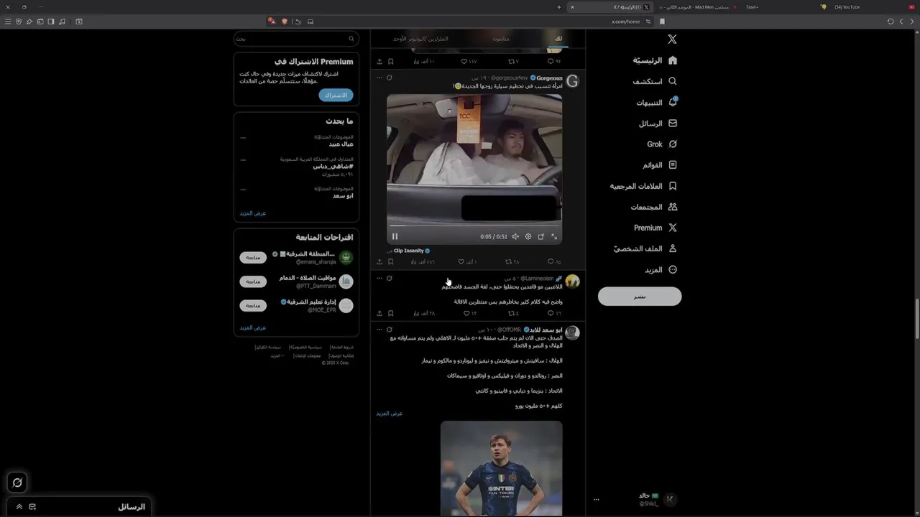The width and height of the screenshot is (920, 517).
Task: Open Bookmarks in the sidebar
Action: click(644, 186)
